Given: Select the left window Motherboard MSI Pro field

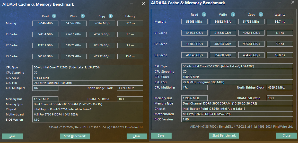Looking at the screenshot, I should click(x=88, y=114).
